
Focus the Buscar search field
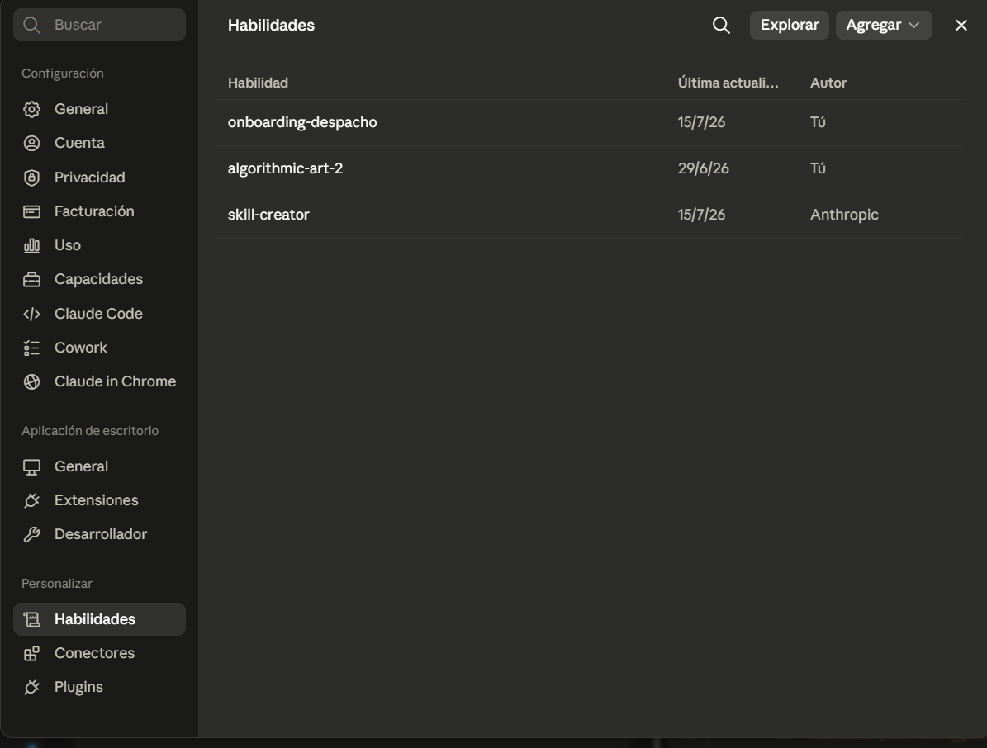click(99, 25)
